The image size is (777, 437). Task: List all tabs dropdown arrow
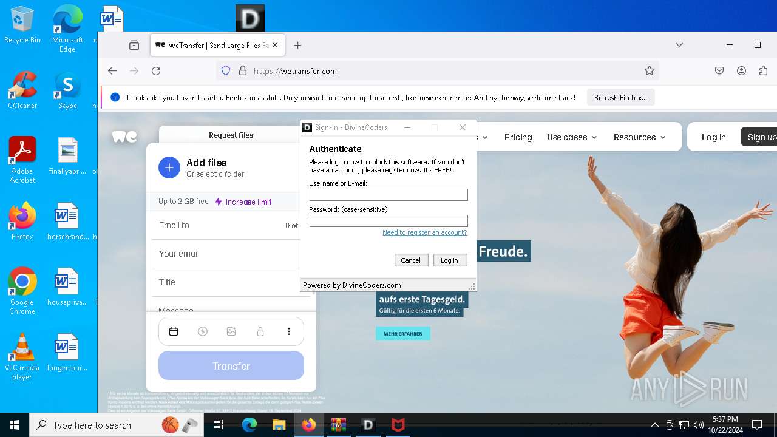[x=679, y=45]
